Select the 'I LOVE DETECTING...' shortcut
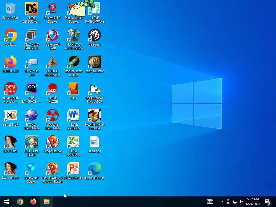276x207 pixels. 31,13
